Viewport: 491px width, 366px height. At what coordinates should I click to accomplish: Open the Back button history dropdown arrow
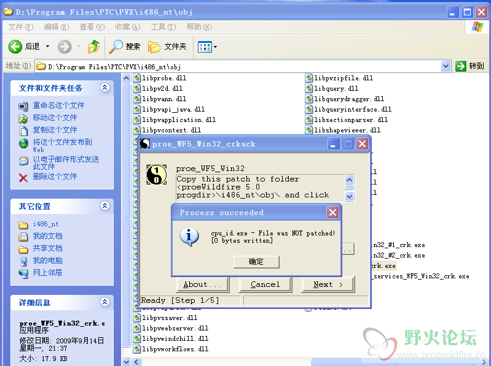click(x=47, y=47)
